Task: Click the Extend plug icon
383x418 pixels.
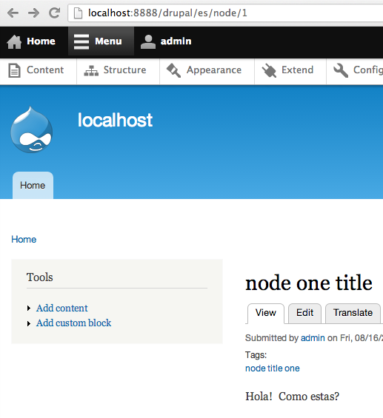Action: pyautogui.click(x=269, y=70)
